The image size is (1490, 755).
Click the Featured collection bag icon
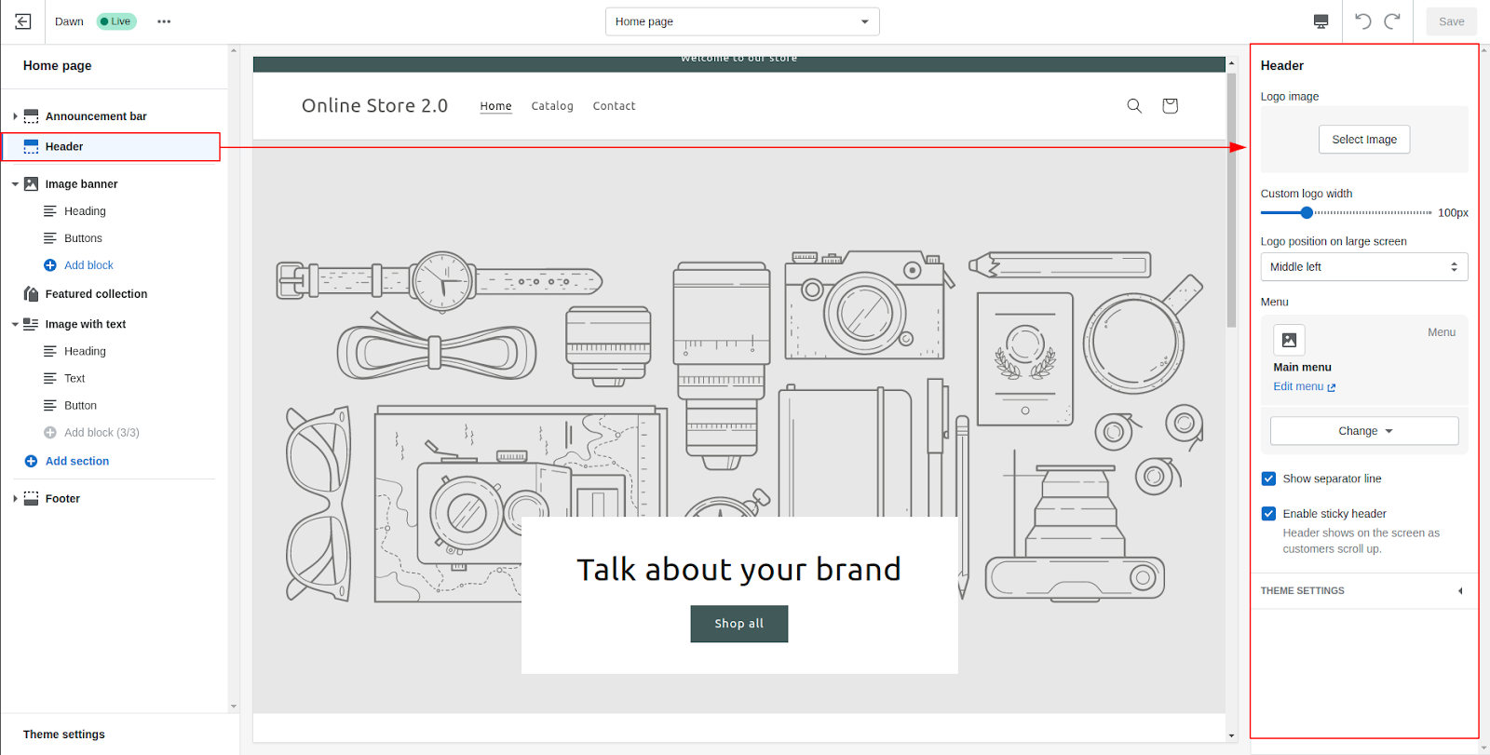point(31,294)
